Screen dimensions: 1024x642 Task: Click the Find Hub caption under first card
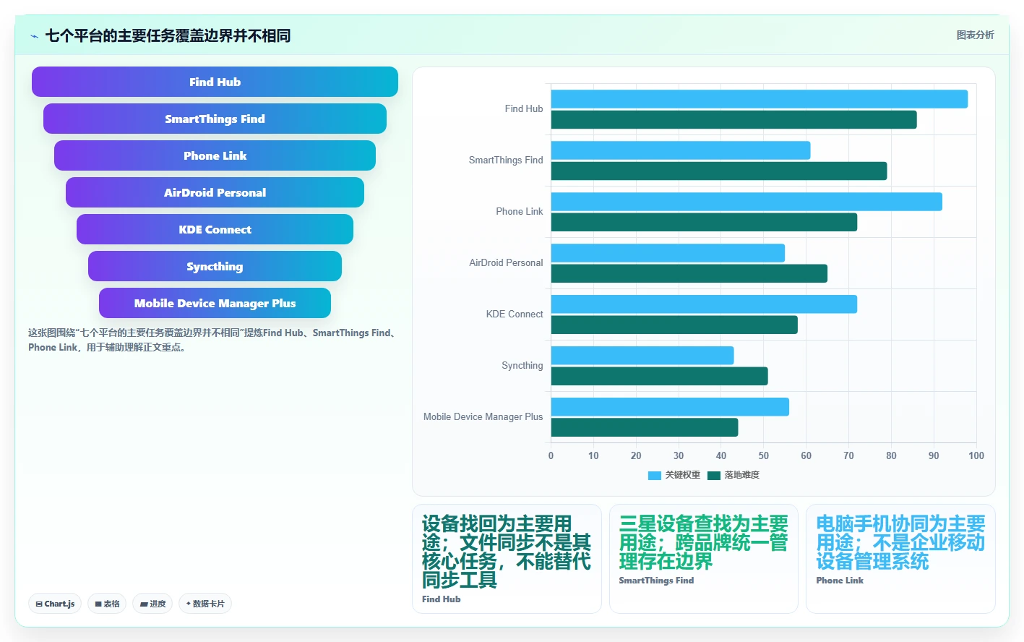[x=442, y=599]
